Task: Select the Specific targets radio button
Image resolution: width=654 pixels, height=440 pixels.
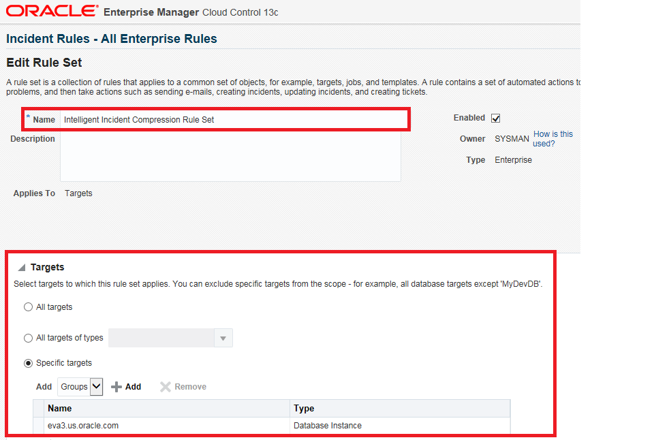Action: [28, 363]
